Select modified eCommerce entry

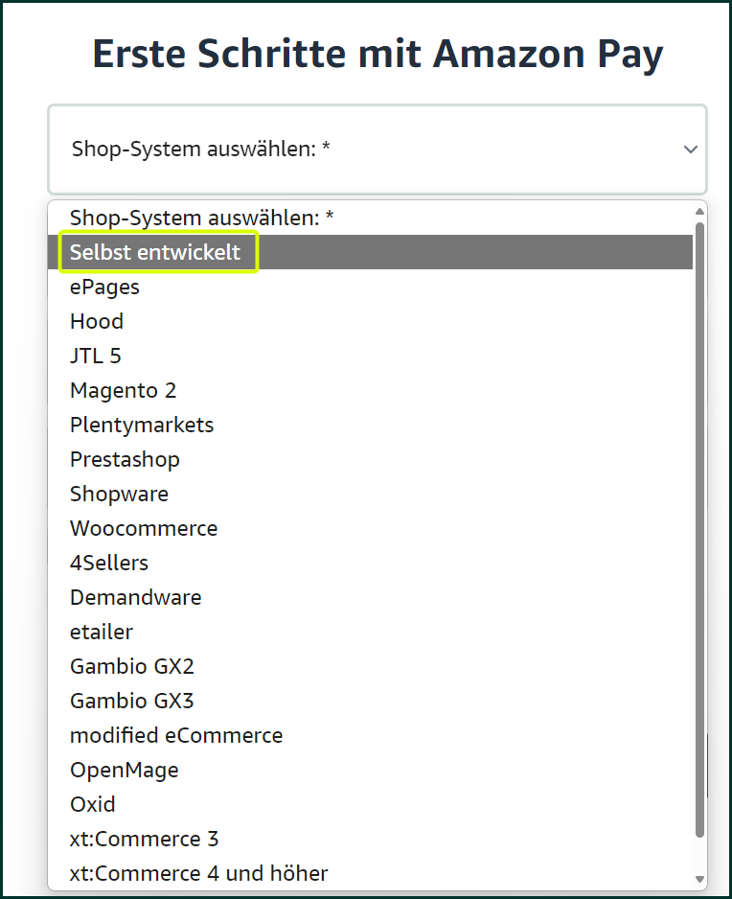[370, 735]
